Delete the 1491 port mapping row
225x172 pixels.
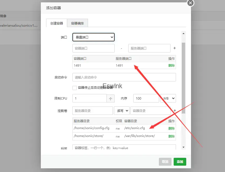point(171,66)
